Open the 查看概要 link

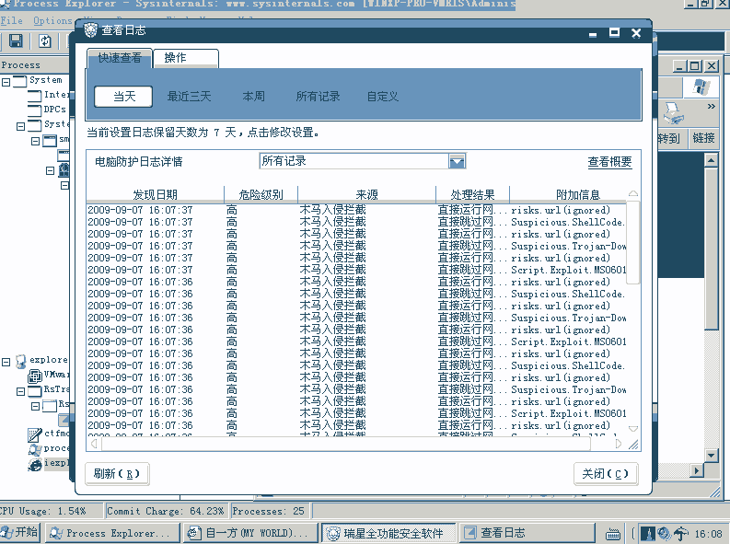609,162
